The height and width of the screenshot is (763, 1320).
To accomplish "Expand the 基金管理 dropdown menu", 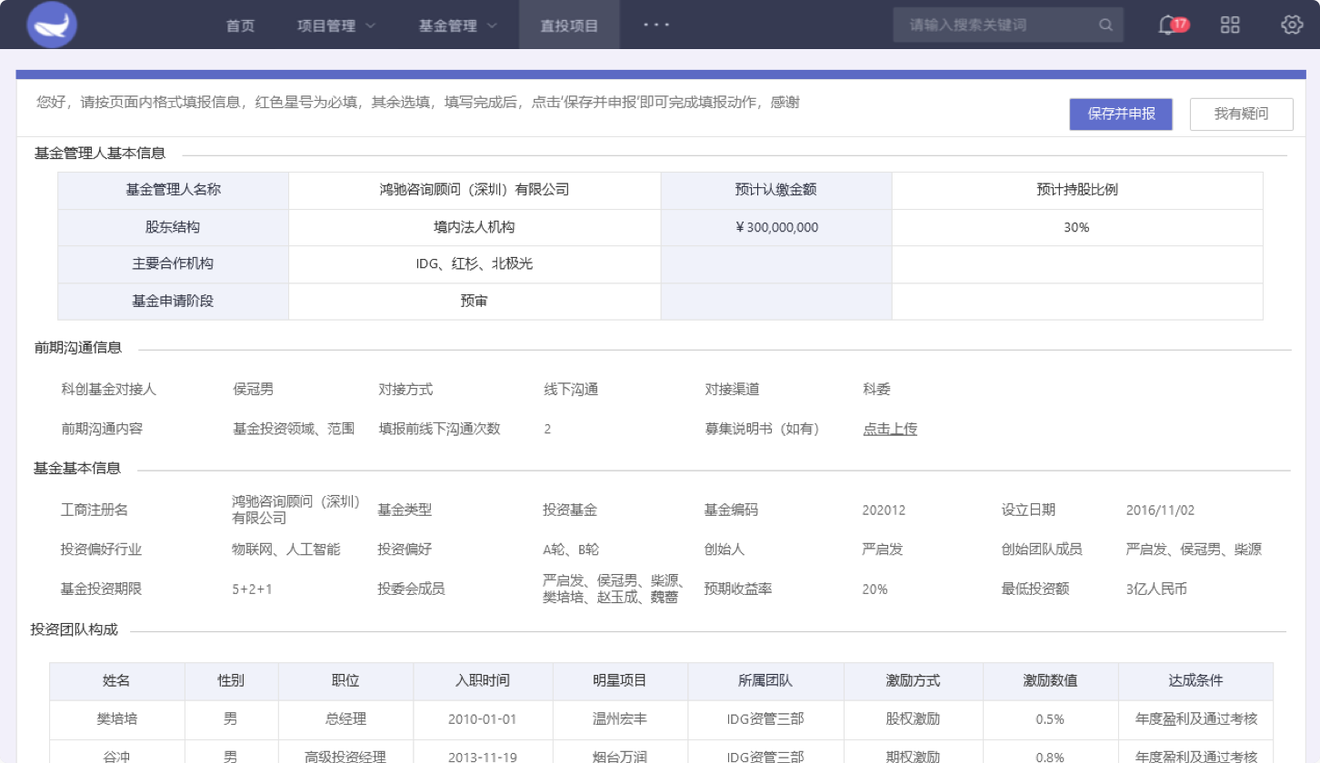I will 458,25.
